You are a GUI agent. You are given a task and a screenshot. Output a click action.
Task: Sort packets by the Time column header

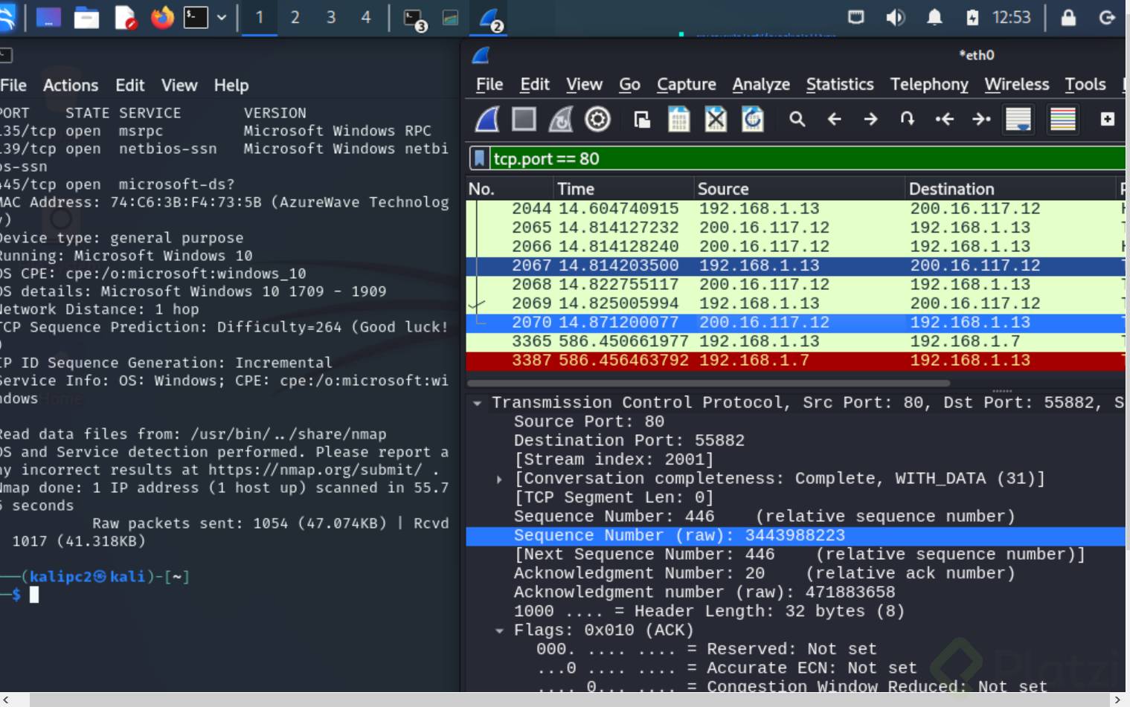tap(623, 189)
